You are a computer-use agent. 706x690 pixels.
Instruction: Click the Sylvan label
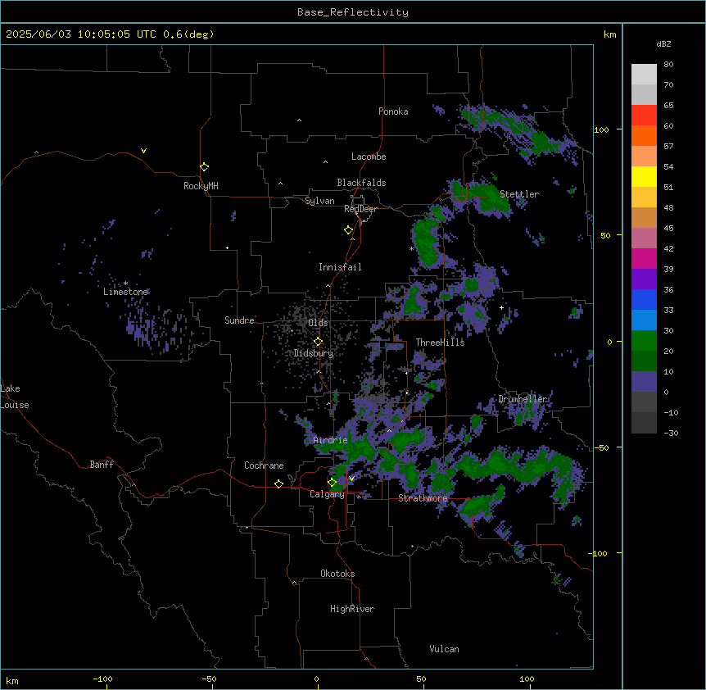pos(319,201)
